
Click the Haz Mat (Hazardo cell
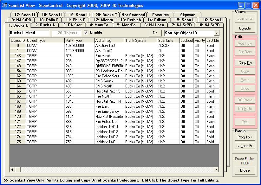(109, 117)
